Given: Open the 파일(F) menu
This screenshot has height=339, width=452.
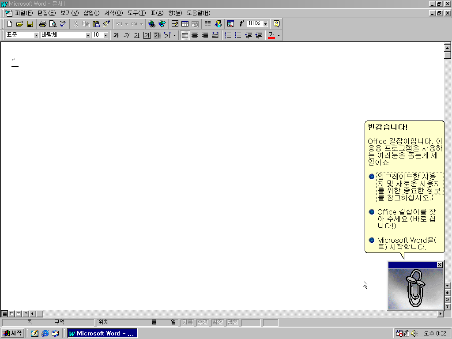Looking at the screenshot, I should pos(24,13).
